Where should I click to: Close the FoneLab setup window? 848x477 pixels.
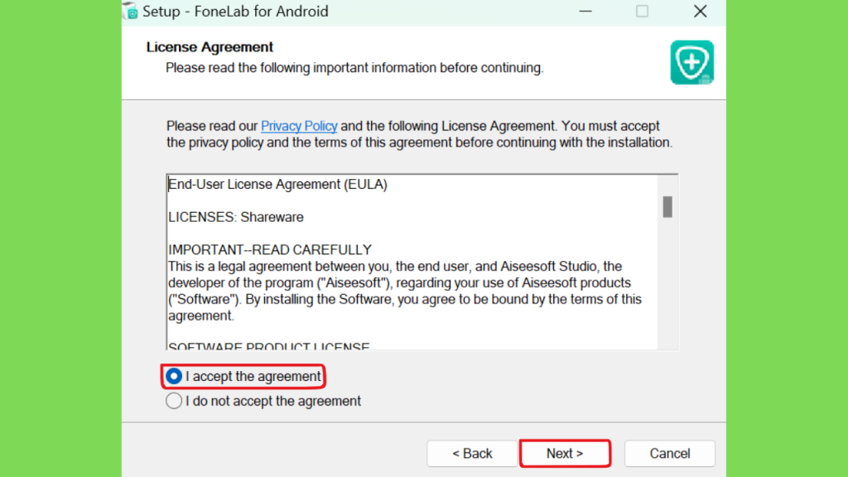coord(701,12)
